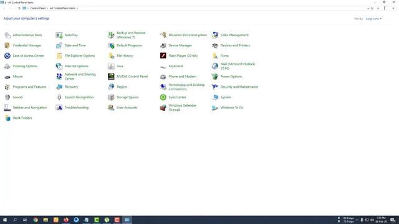Click the Control Panel breadcrumb
Screen dimensions: 399x224
click(x=37, y=8)
